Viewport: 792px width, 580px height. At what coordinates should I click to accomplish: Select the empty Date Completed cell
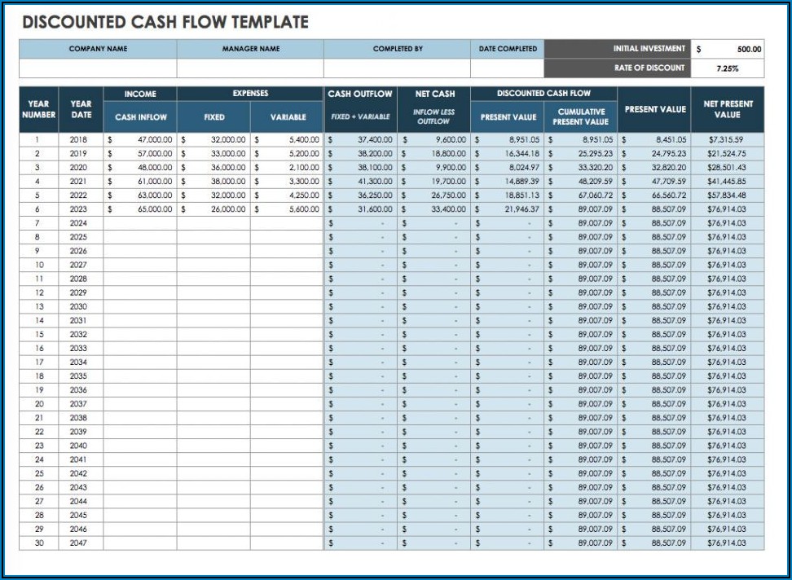[507, 68]
